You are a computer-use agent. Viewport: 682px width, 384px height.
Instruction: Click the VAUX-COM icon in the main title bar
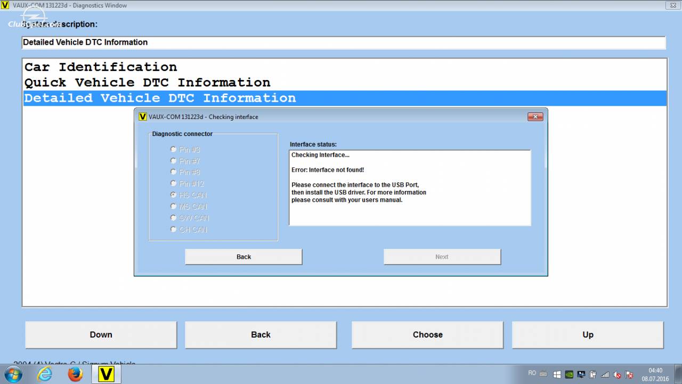tap(5, 5)
